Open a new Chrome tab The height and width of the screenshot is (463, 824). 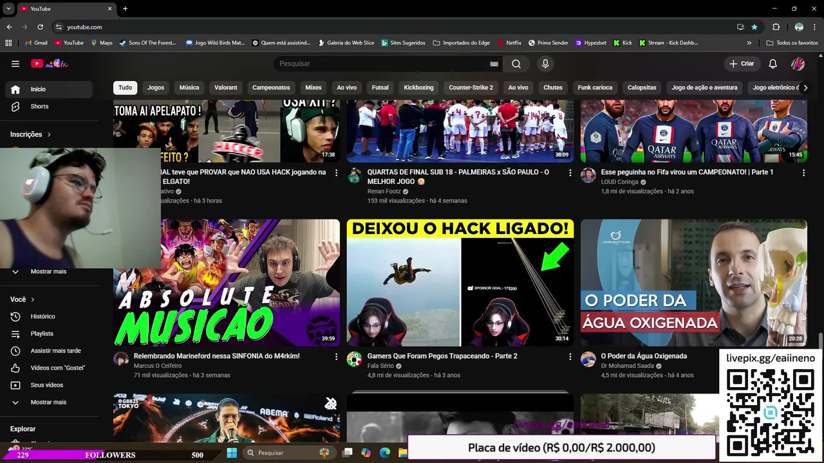125,8
